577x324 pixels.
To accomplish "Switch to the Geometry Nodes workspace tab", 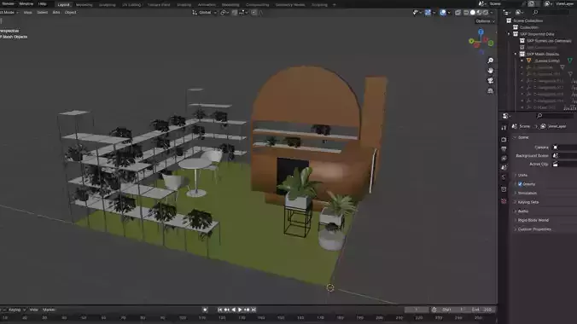I will (290, 5).
